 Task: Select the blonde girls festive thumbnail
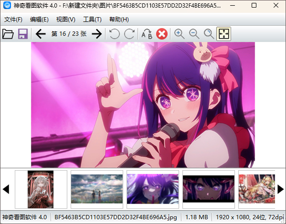coord(256,189)
